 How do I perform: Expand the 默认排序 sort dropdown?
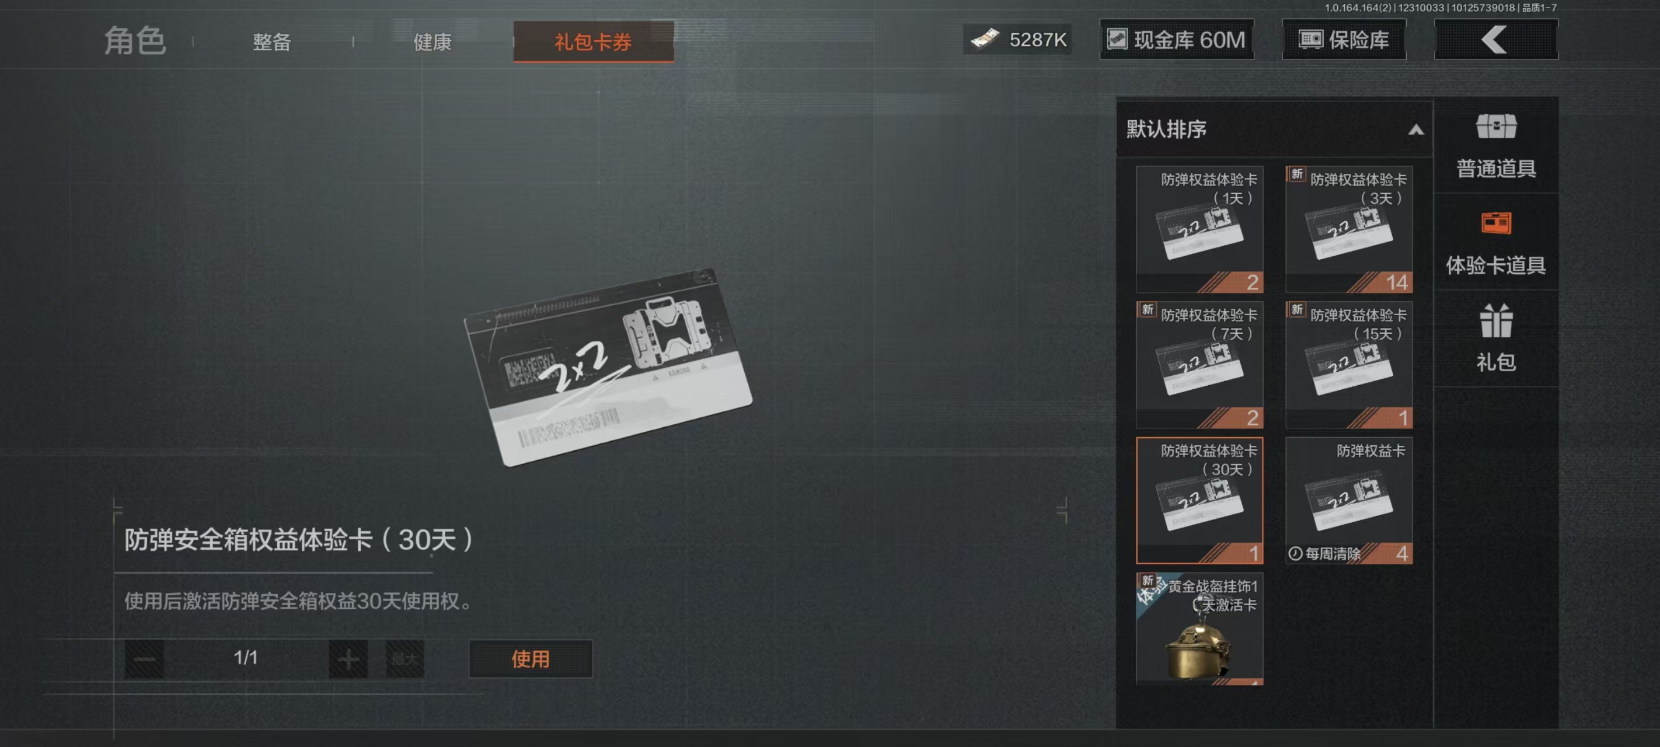click(x=1274, y=130)
